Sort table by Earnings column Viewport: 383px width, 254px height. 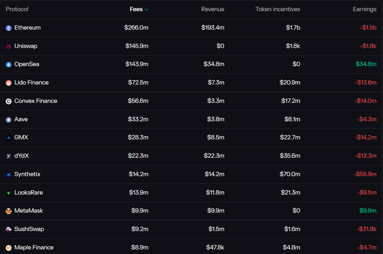pos(364,9)
